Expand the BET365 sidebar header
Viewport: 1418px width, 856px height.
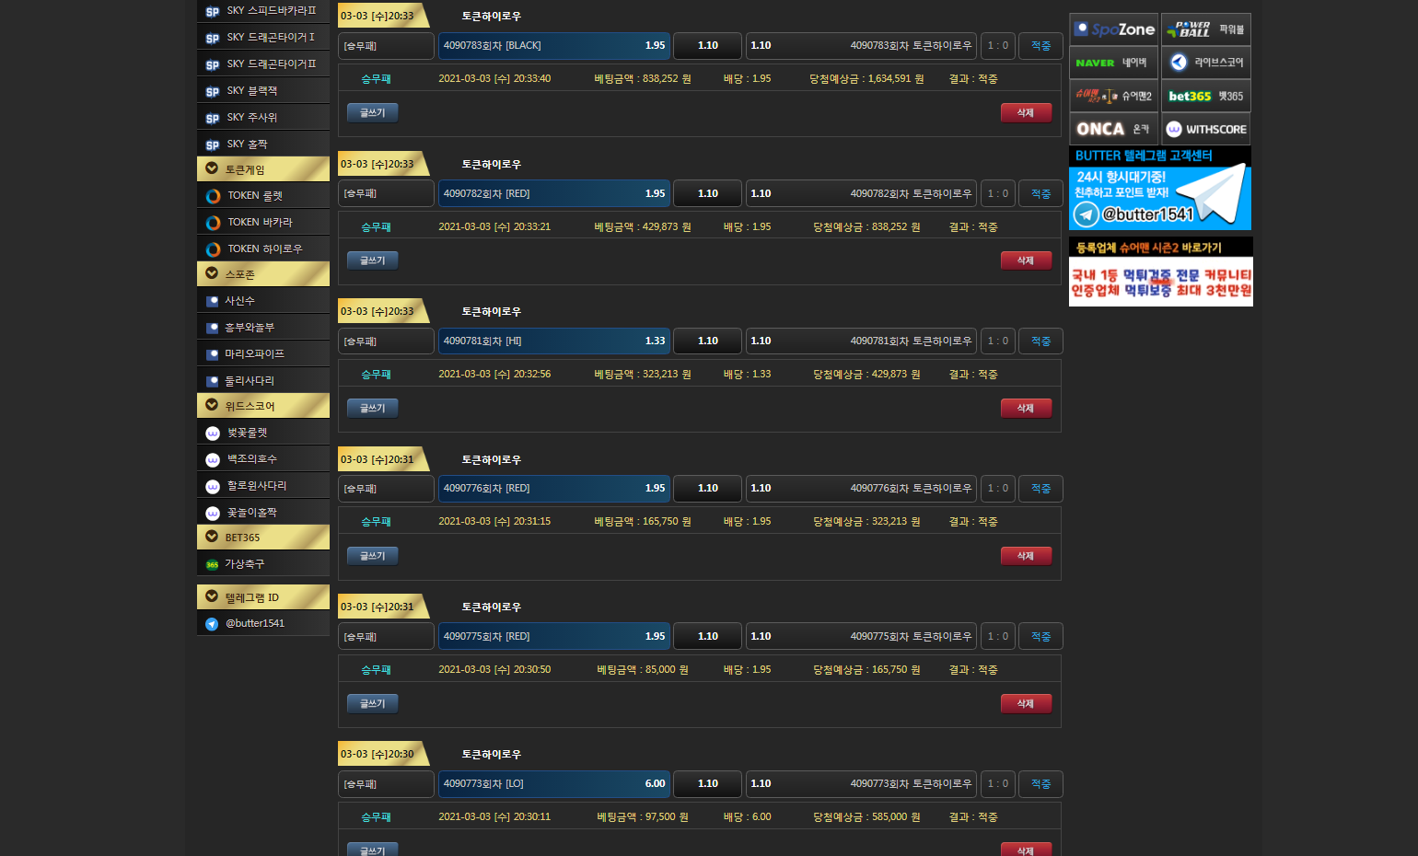tap(212, 537)
